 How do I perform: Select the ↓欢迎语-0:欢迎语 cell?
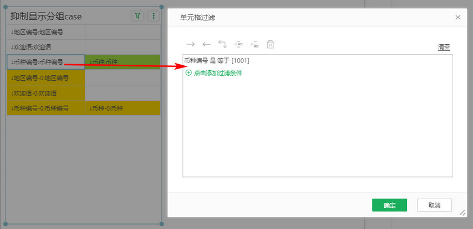coord(46,93)
